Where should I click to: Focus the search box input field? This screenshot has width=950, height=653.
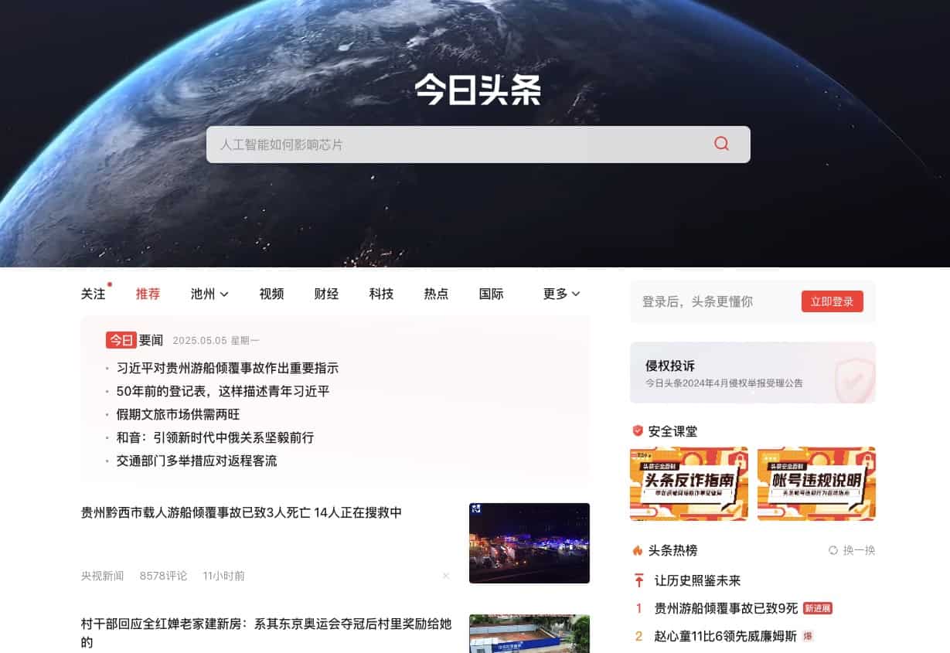456,145
